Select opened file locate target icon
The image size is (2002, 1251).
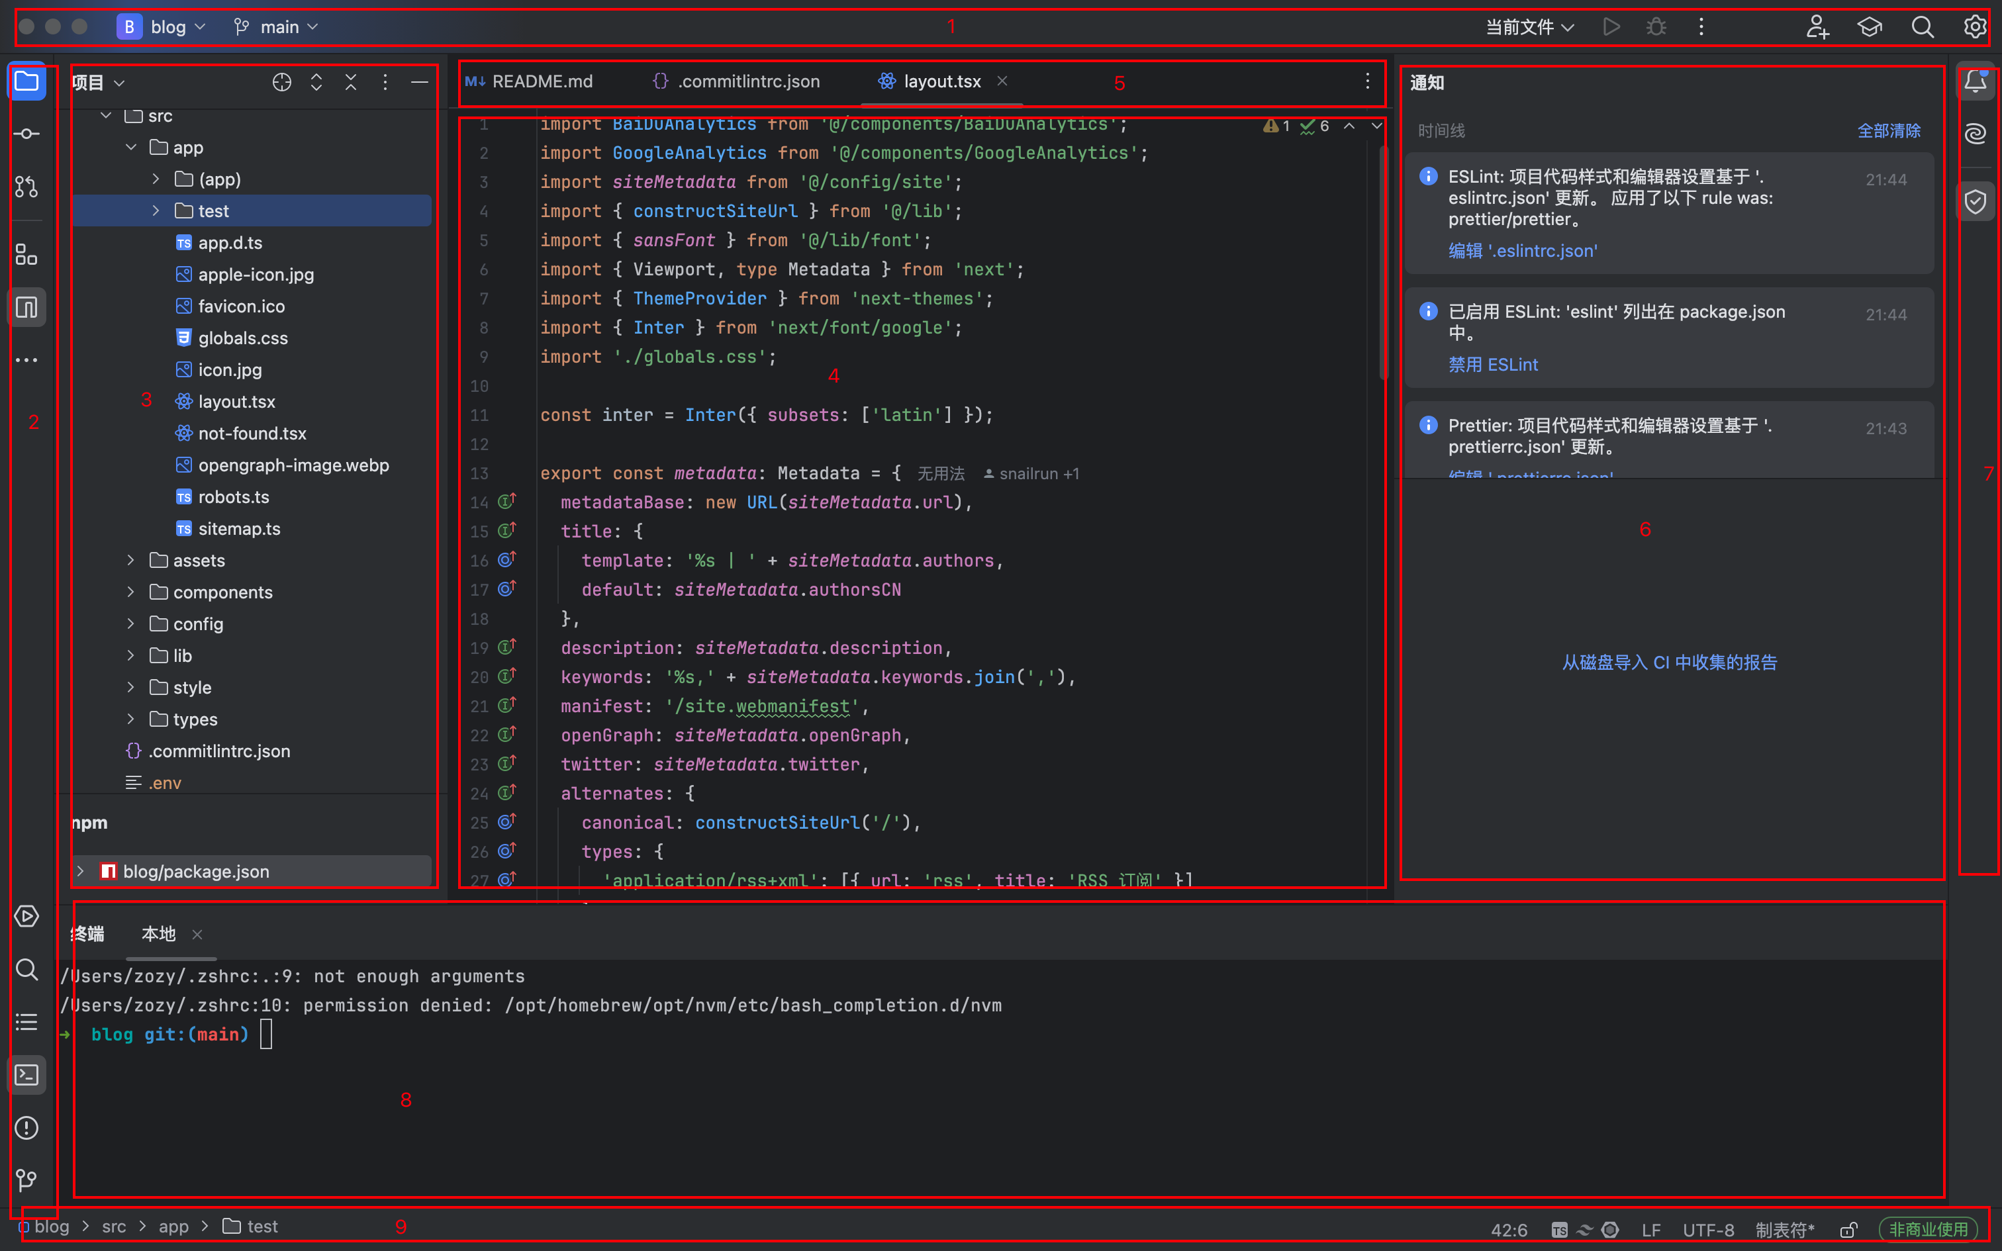[282, 83]
